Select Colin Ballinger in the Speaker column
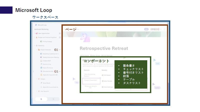The image size is (200, 112). (x=107, y=87)
